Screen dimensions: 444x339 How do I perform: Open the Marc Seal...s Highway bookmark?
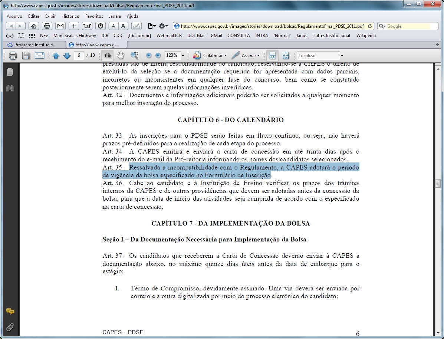[x=75, y=36]
